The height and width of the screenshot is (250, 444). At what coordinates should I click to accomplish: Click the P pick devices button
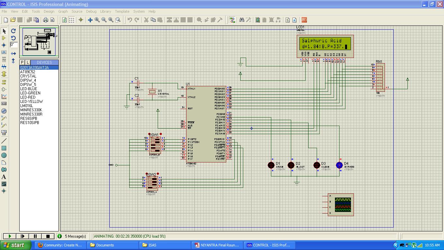[22, 62]
